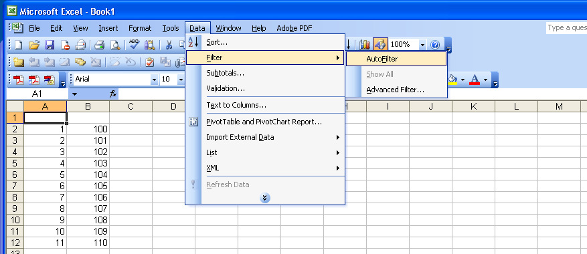Open PDF toolbar options arrow
The height and width of the screenshot is (254, 587).
63,80
